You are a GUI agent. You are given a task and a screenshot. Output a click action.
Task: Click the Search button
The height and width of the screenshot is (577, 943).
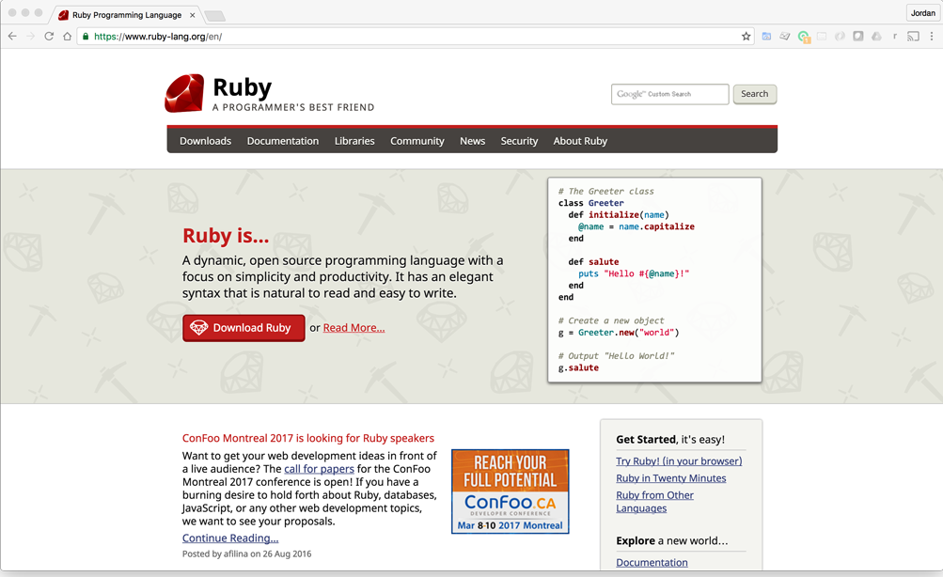tap(755, 94)
